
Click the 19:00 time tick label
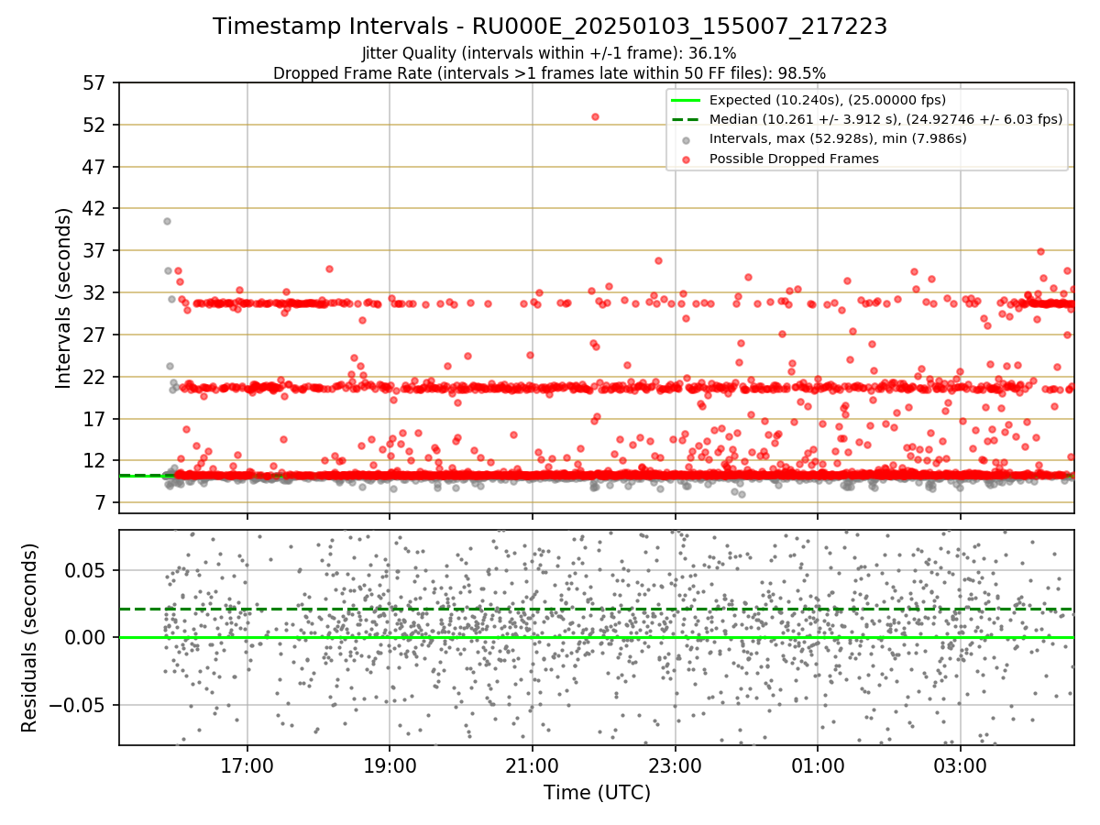pos(390,765)
